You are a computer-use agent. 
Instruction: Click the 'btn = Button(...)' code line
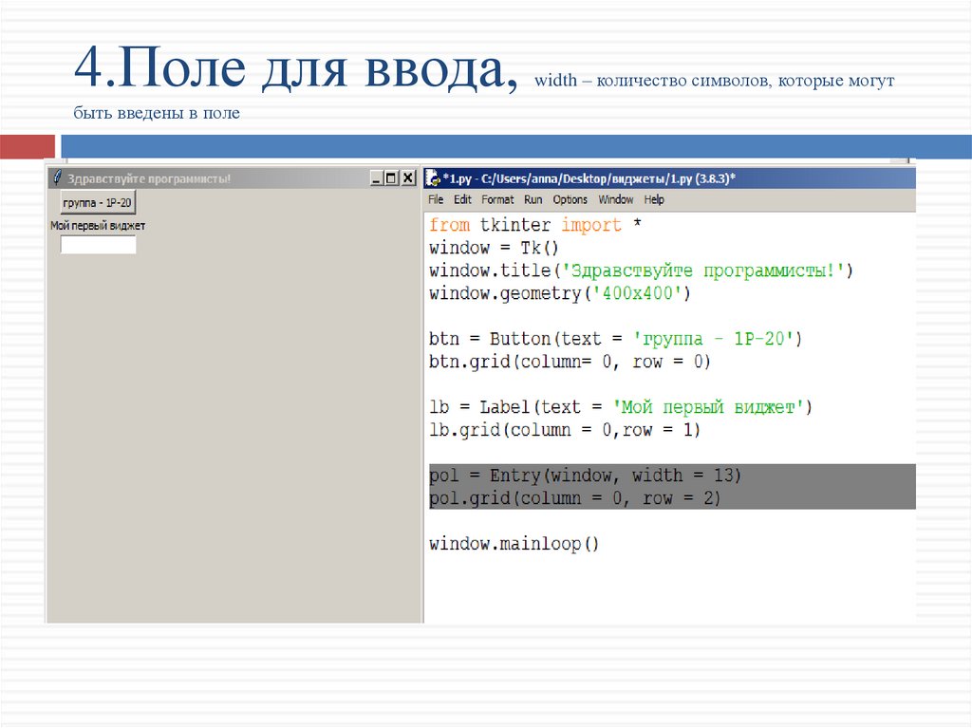pyautogui.click(x=615, y=339)
